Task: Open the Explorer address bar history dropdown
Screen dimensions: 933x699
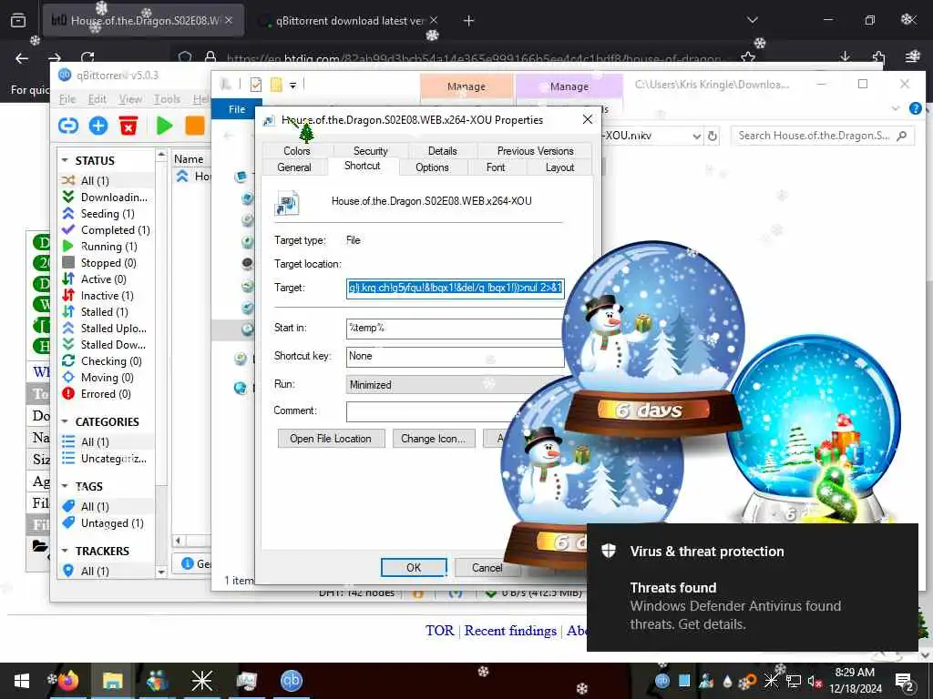Action: click(x=697, y=137)
